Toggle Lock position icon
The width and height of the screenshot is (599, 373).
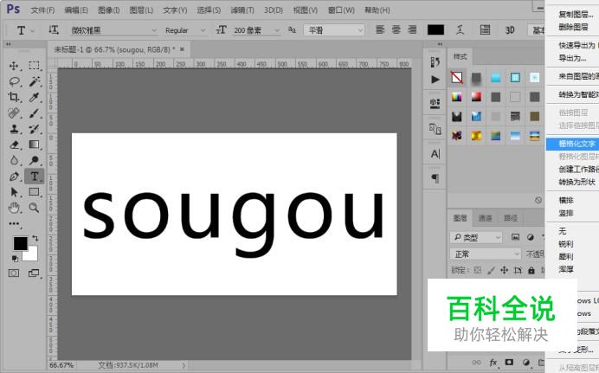coord(505,270)
